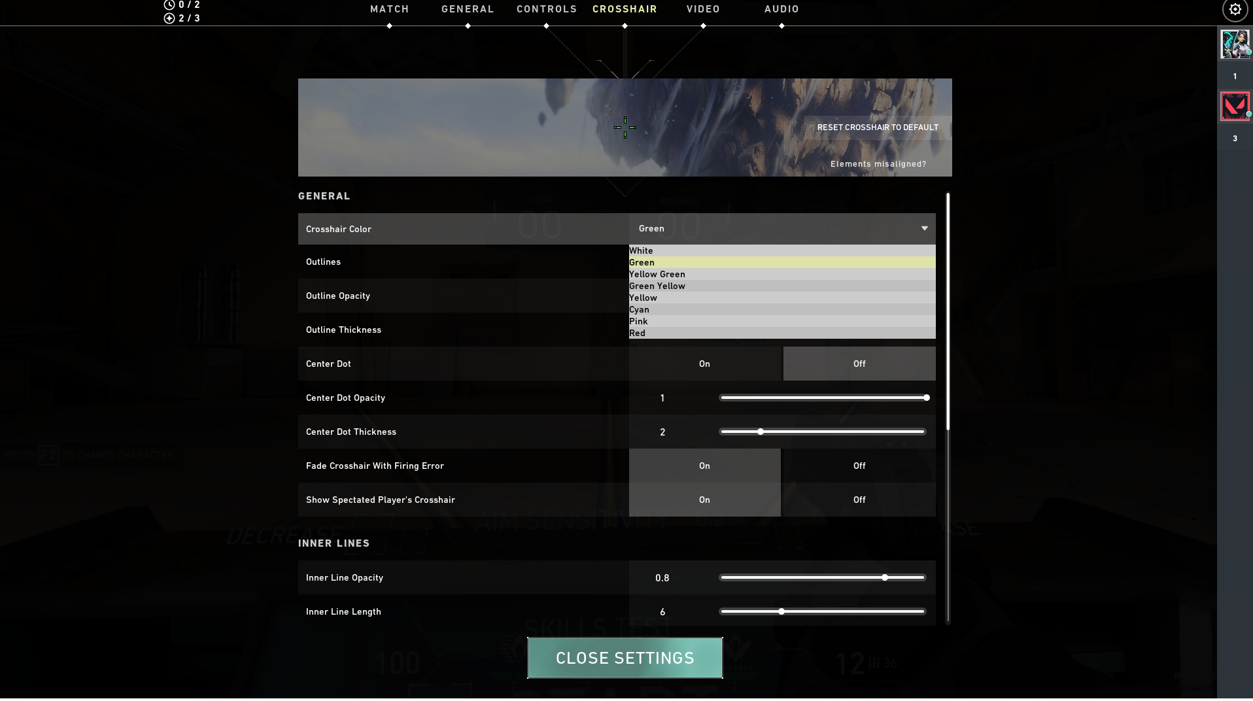Click the arrow icon showing 2/3

click(170, 18)
